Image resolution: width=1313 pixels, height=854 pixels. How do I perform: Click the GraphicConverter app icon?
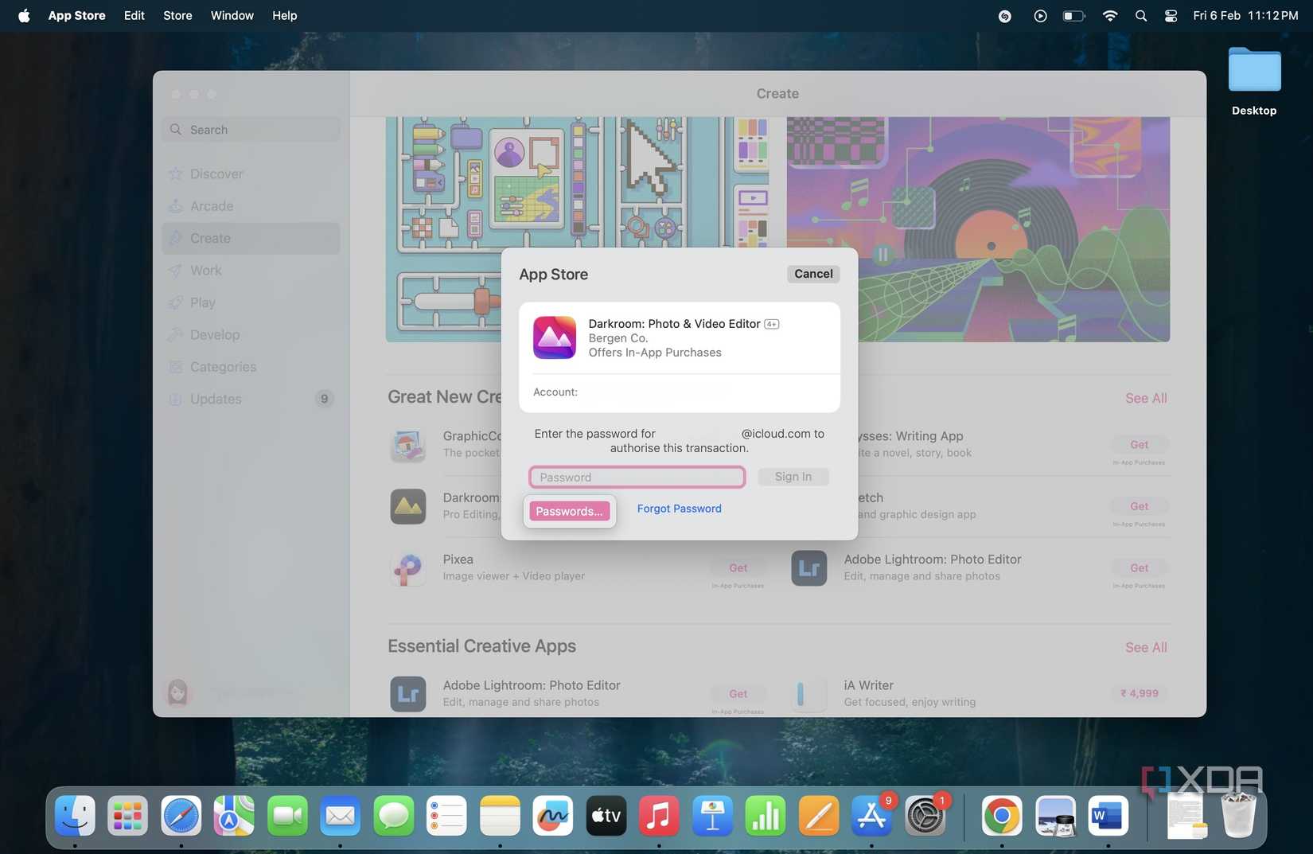[408, 445]
